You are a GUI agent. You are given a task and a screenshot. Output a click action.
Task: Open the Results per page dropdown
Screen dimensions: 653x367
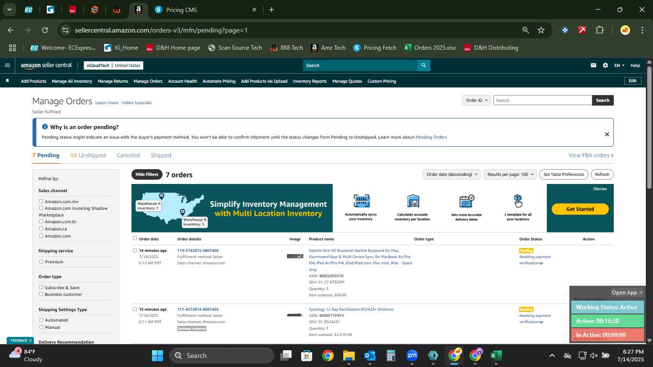510,174
